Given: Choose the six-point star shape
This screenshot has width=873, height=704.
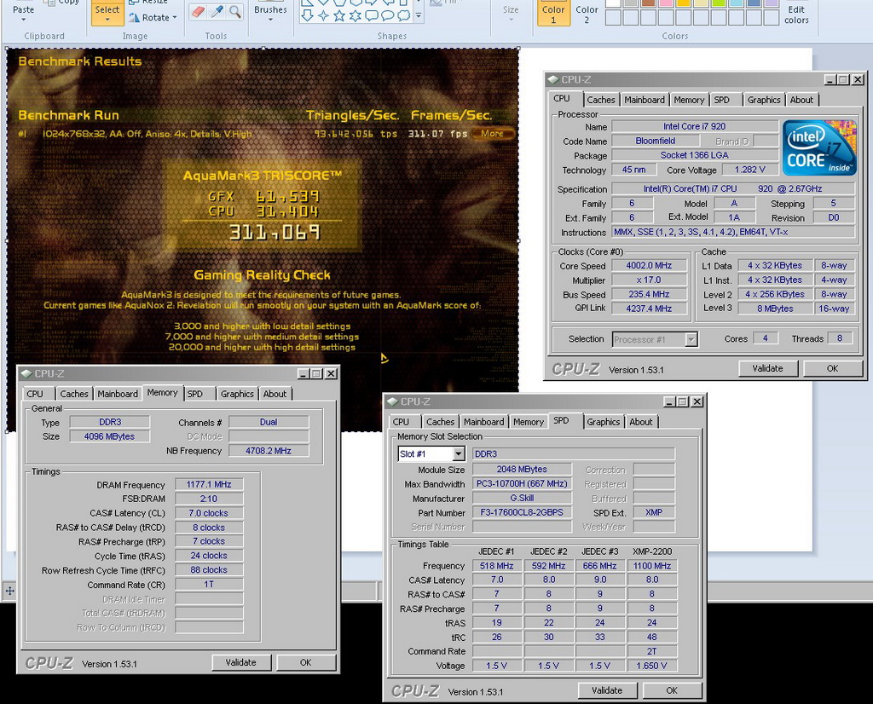Looking at the screenshot, I should tap(356, 15).
